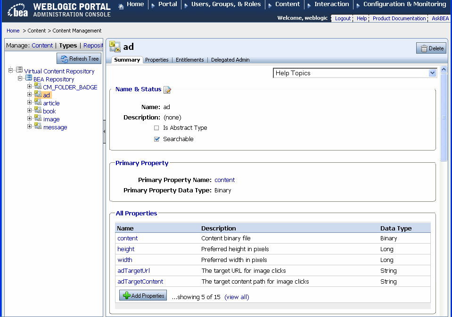
Task: Open the Help link in header
Action: pyautogui.click(x=362, y=18)
